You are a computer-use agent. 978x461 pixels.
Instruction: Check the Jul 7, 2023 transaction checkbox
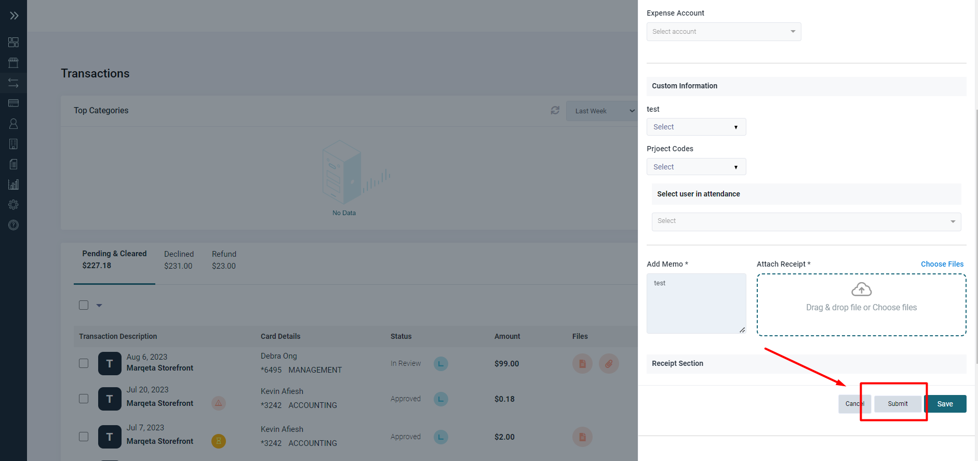(x=84, y=437)
